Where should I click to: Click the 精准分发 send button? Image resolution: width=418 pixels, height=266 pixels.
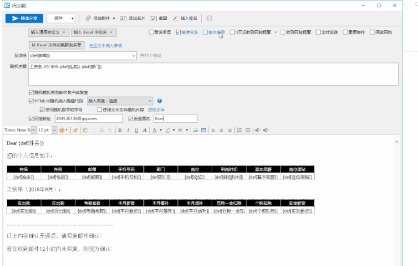25,18
